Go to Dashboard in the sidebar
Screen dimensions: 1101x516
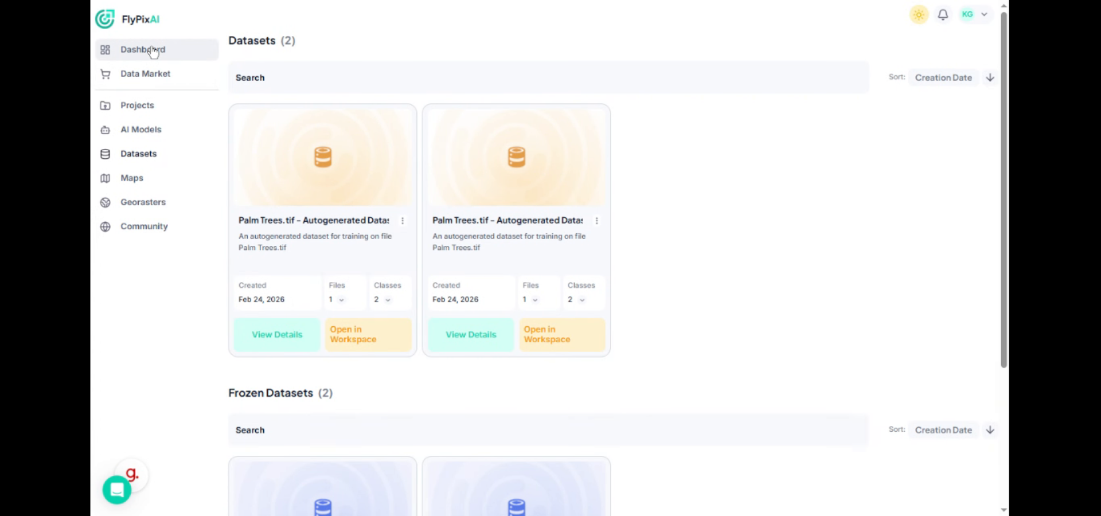tap(157, 50)
